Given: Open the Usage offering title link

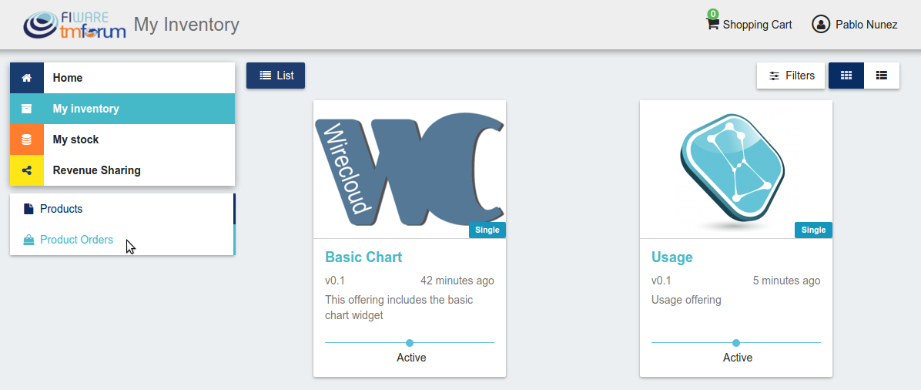Looking at the screenshot, I should tap(672, 257).
